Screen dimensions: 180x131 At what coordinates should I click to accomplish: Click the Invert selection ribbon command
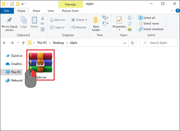(x=151, y=29)
